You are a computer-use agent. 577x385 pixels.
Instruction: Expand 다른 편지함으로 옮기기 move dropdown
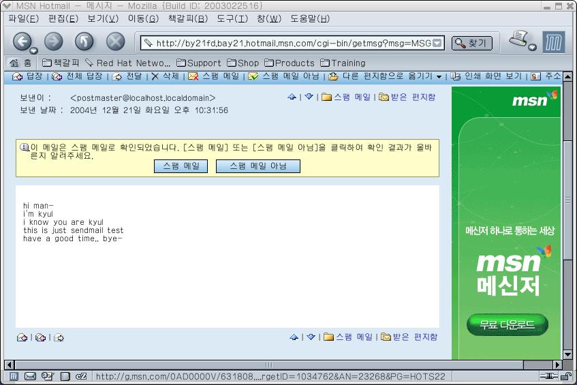click(x=439, y=76)
